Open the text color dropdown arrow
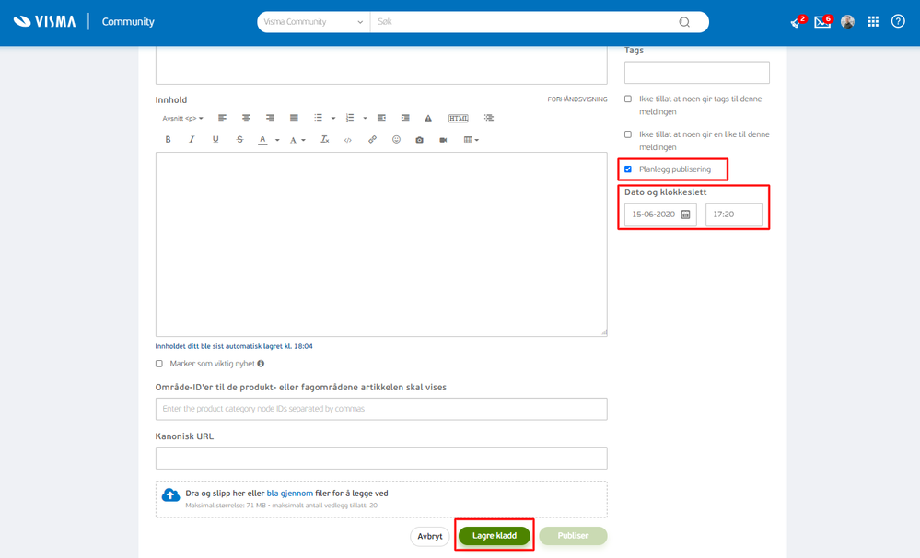The width and height of the screenshot is (920, 558). 277,140
